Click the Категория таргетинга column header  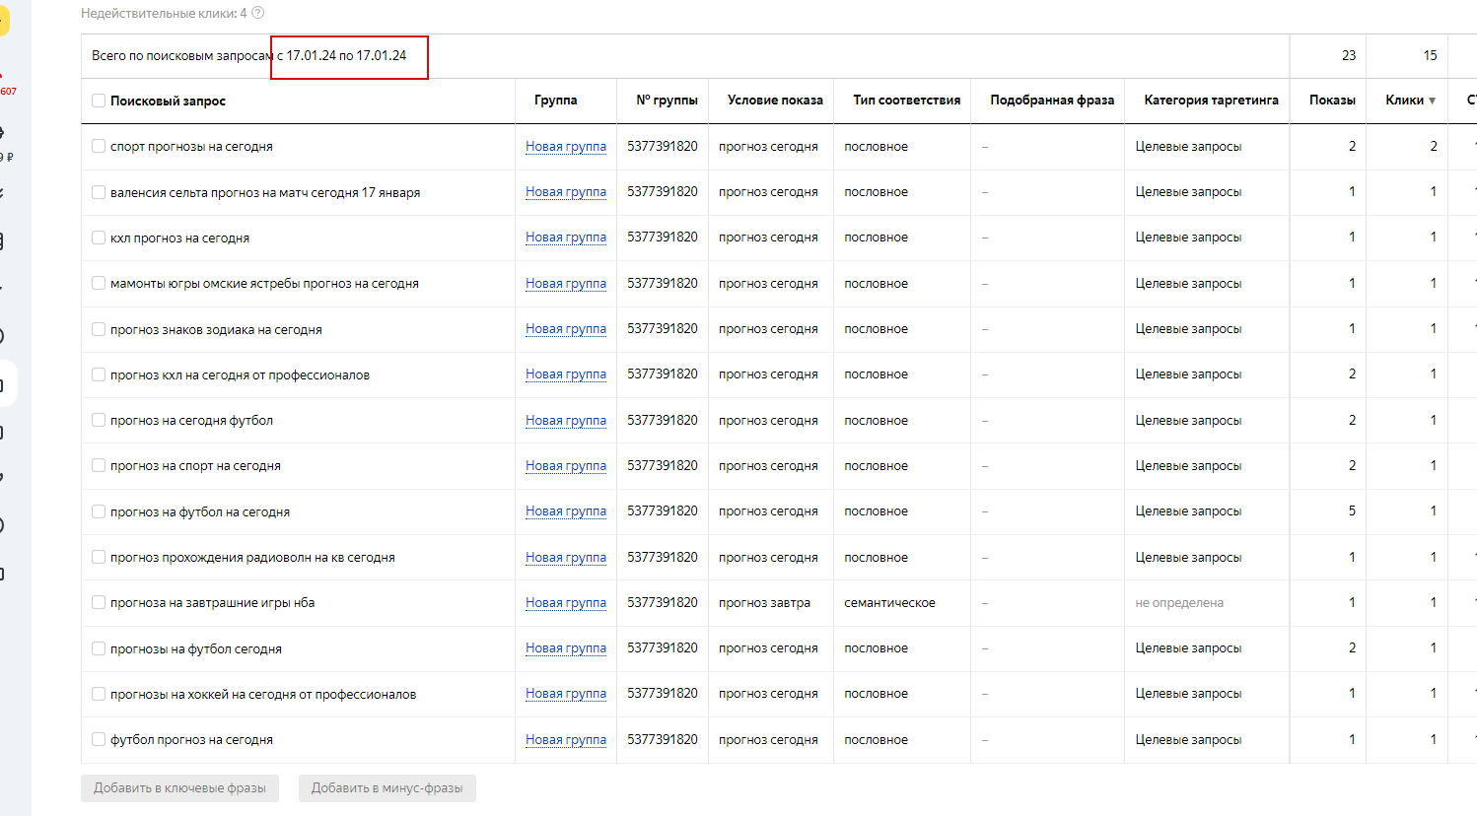[1210, 101]
